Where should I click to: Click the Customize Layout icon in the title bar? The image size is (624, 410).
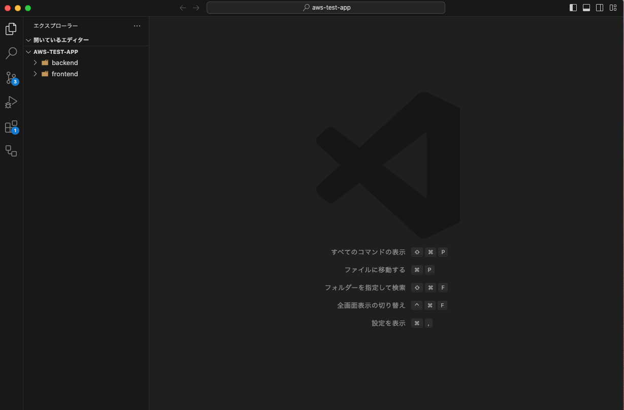[613, 8]
